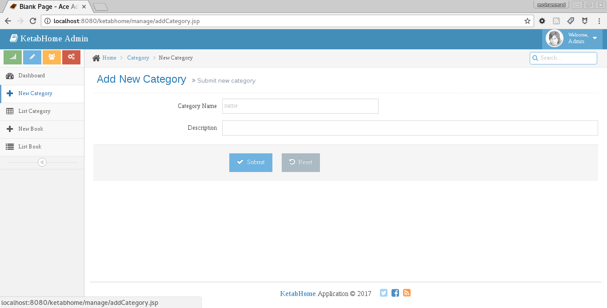Click the KetabHome footer link

point(298,294)
